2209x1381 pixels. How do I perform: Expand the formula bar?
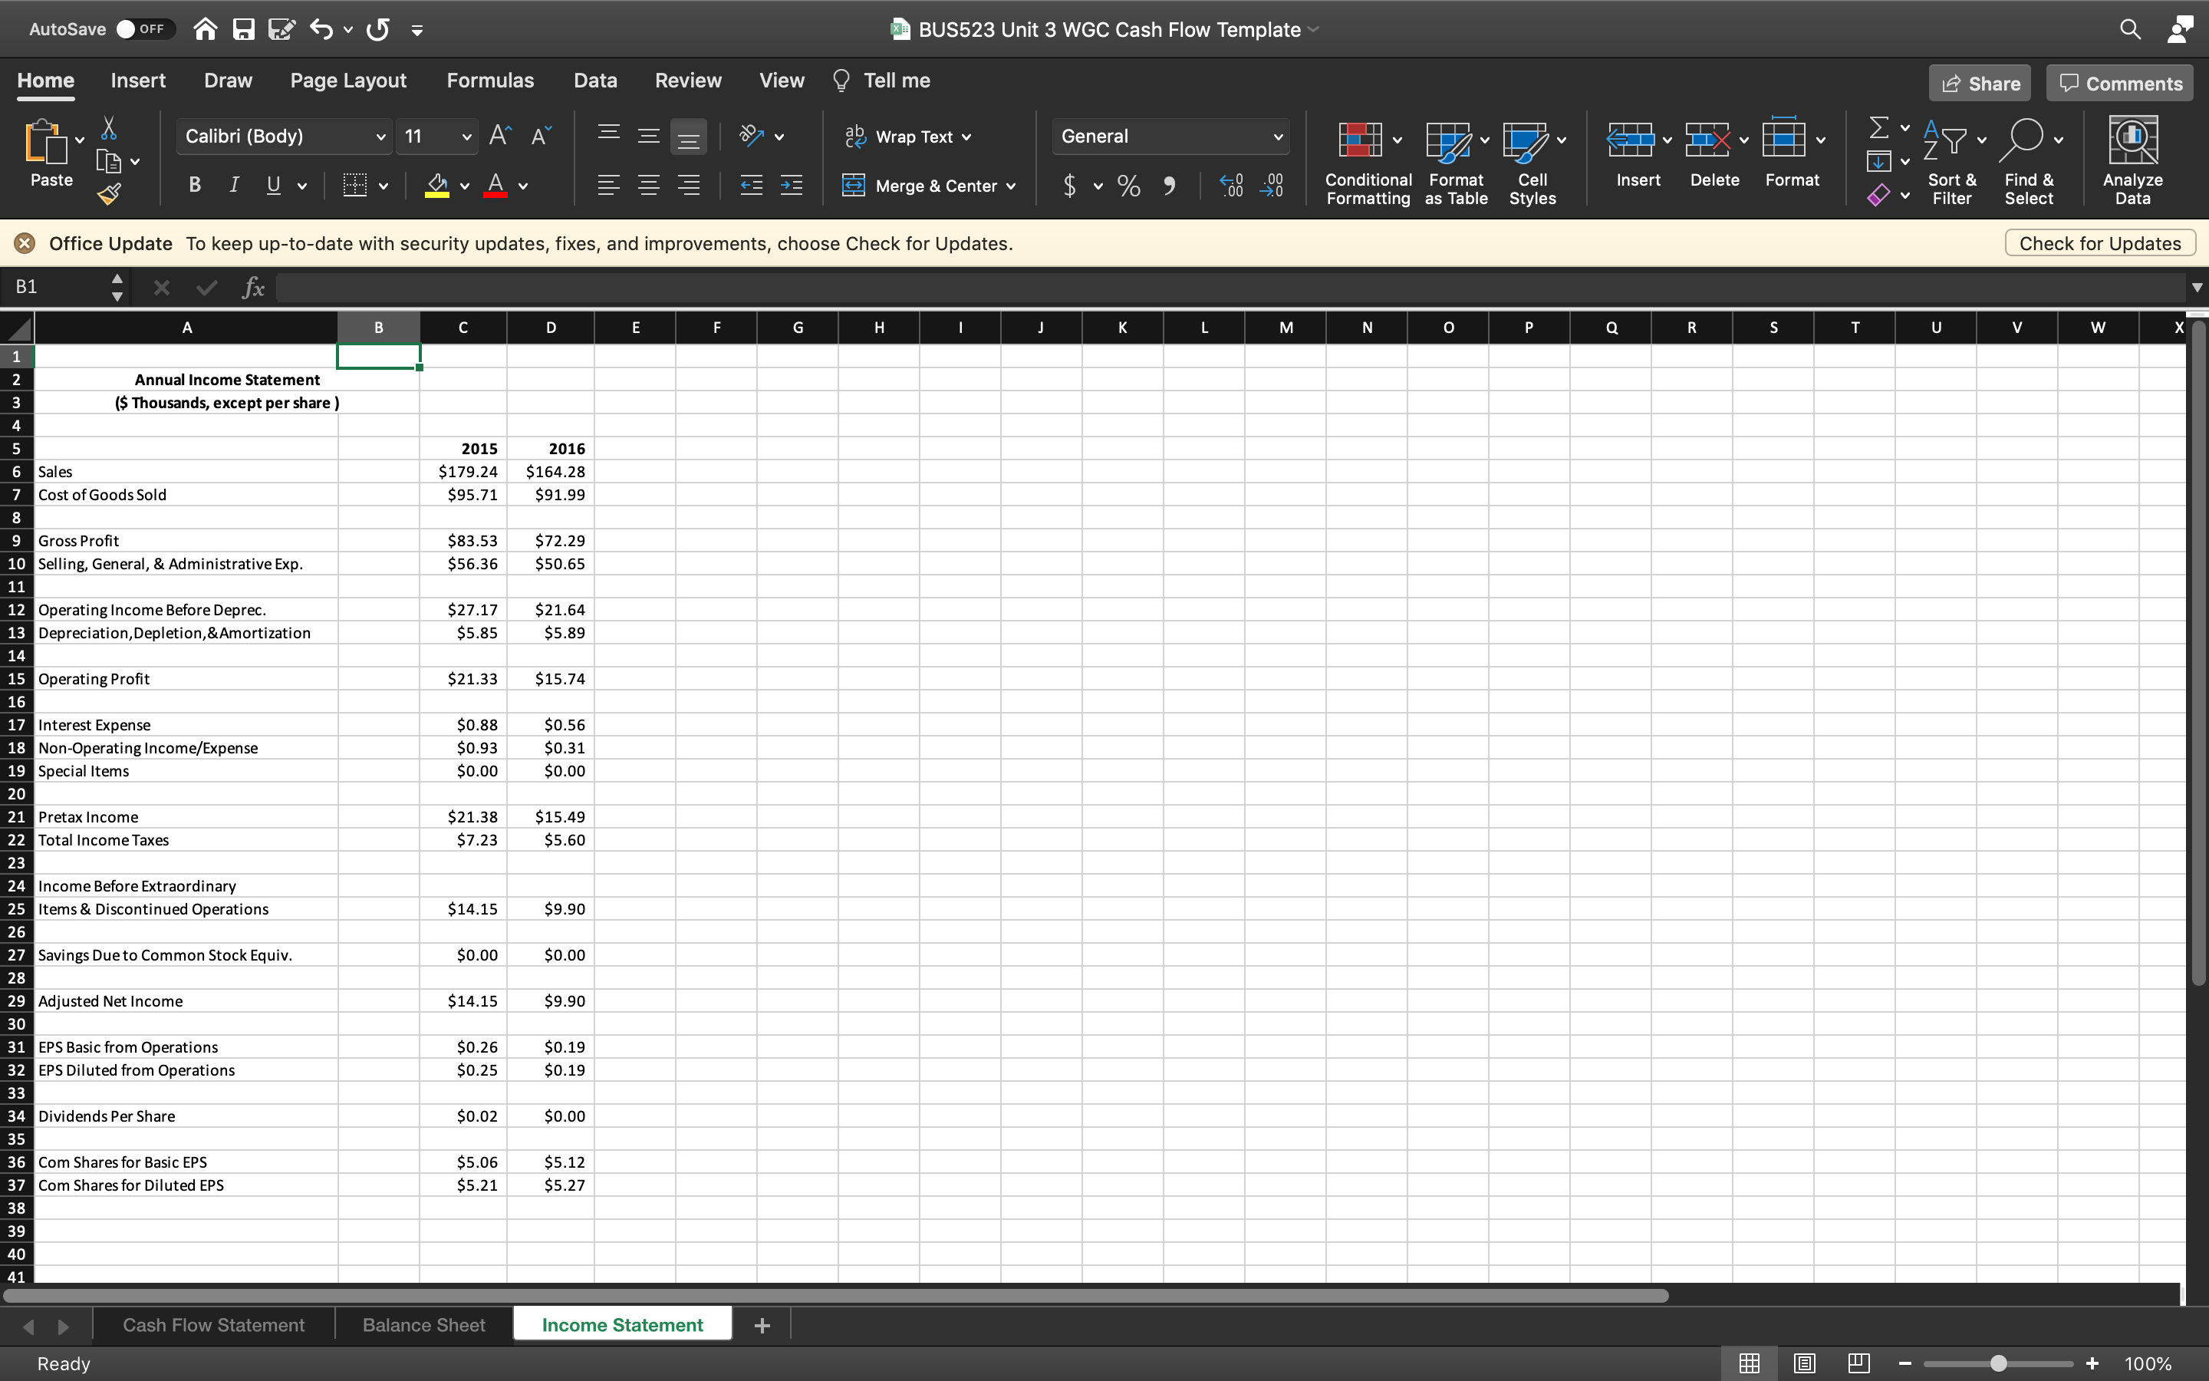pyautogui.click(x=2196, y=288)
